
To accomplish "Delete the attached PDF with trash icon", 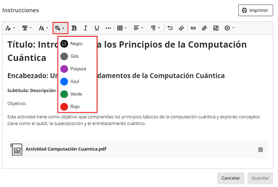I will (x=260, y=150).
